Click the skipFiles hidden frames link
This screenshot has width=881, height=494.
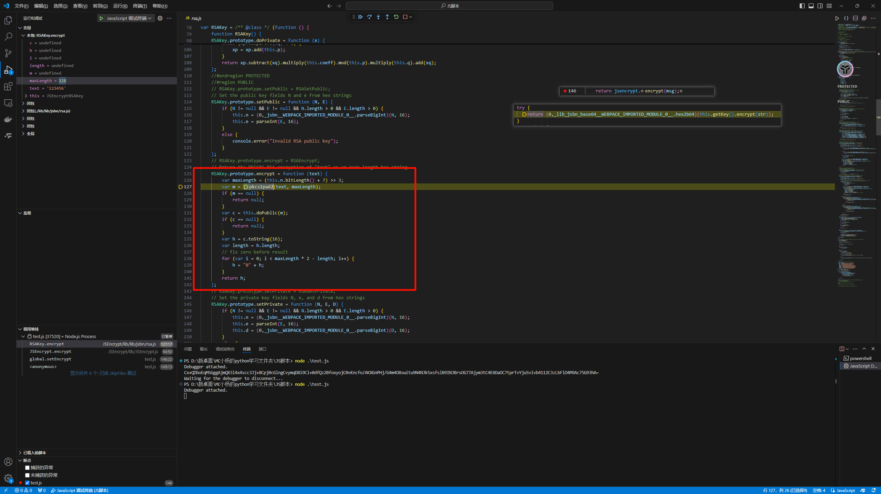pos(103,373)
